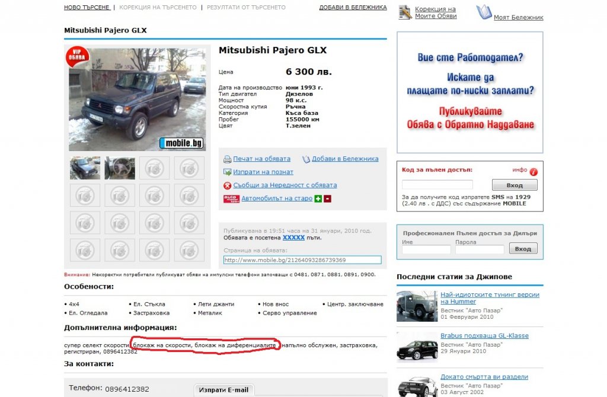Click the 4x4 feature entry

(x=74, y=304)
